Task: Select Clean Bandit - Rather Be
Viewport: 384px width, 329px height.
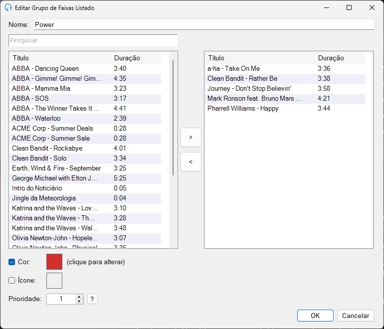Action: [285, 79]
